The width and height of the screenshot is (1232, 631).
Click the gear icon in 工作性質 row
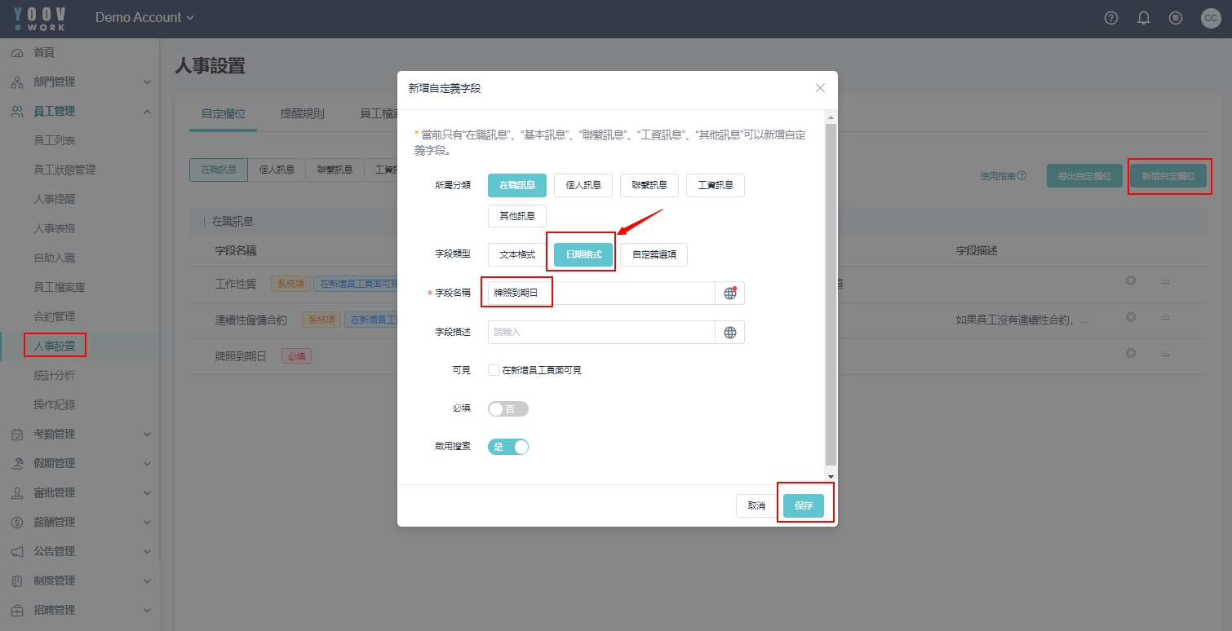click(x=1130, y=281)
